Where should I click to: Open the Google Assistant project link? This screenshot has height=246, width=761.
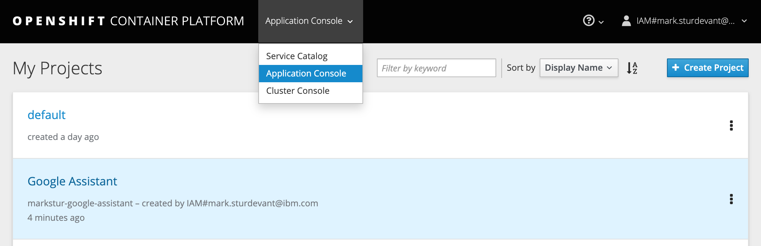pos(72,181)
